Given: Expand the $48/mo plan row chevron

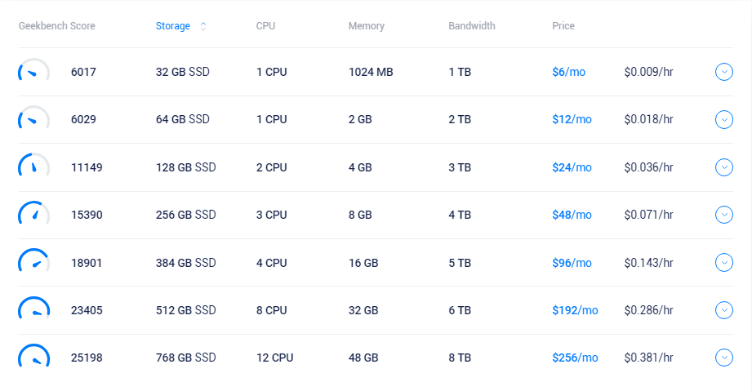Looking at the screenshot, I should click(x=723, y=215).
